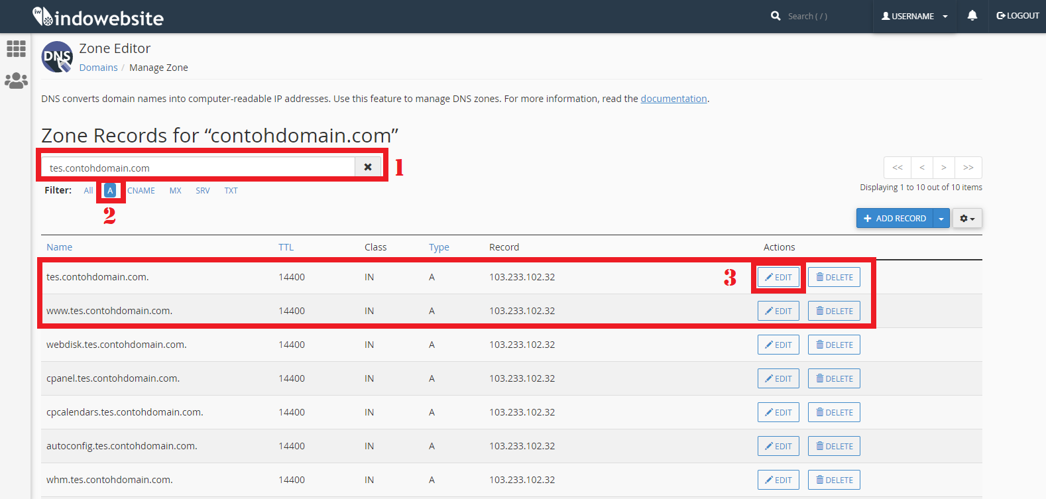Select the webdisk.tes.contohdomain.com. name cell
Image resolution: width=1046 pixels, height=499 pixels.
(117, 345)
